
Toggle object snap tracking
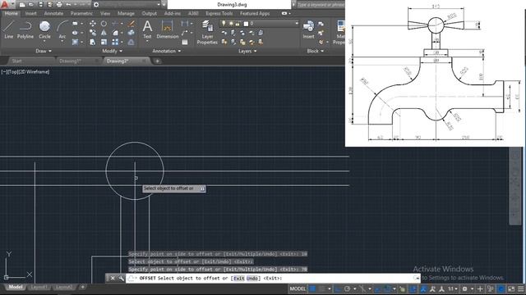coord(377,288)
